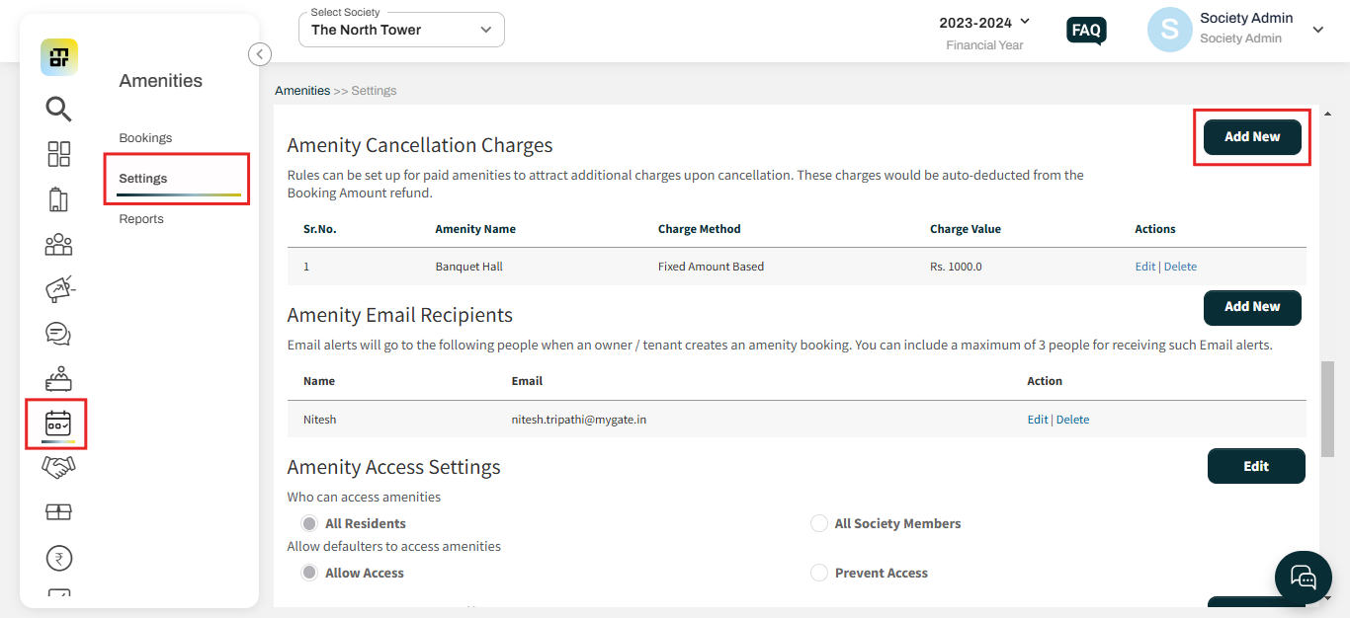Switch to the Bookings menu item
The height and width of the screenshot is (618, 1350).
click(x=145, y=137)
